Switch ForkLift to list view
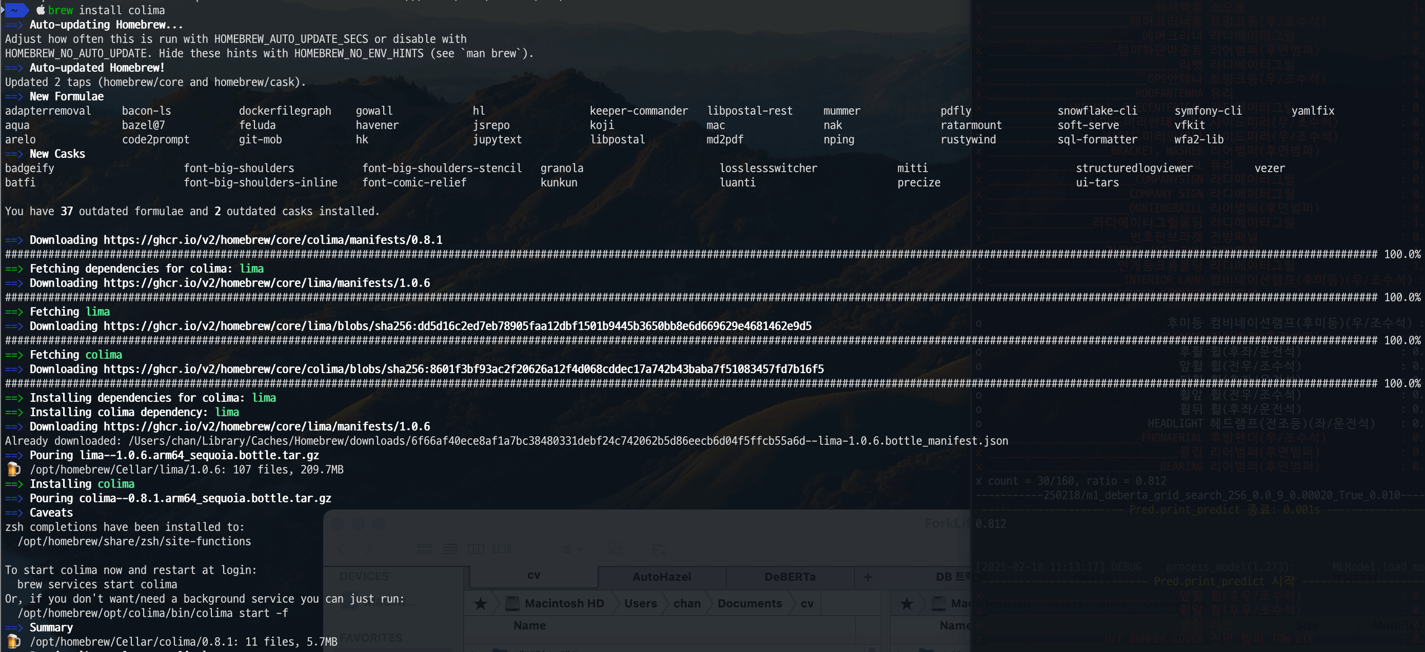 [x=450, y=549]
